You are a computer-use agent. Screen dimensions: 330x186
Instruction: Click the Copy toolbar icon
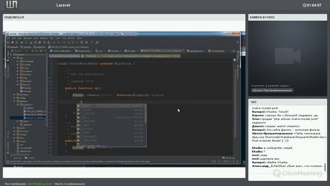35,42
